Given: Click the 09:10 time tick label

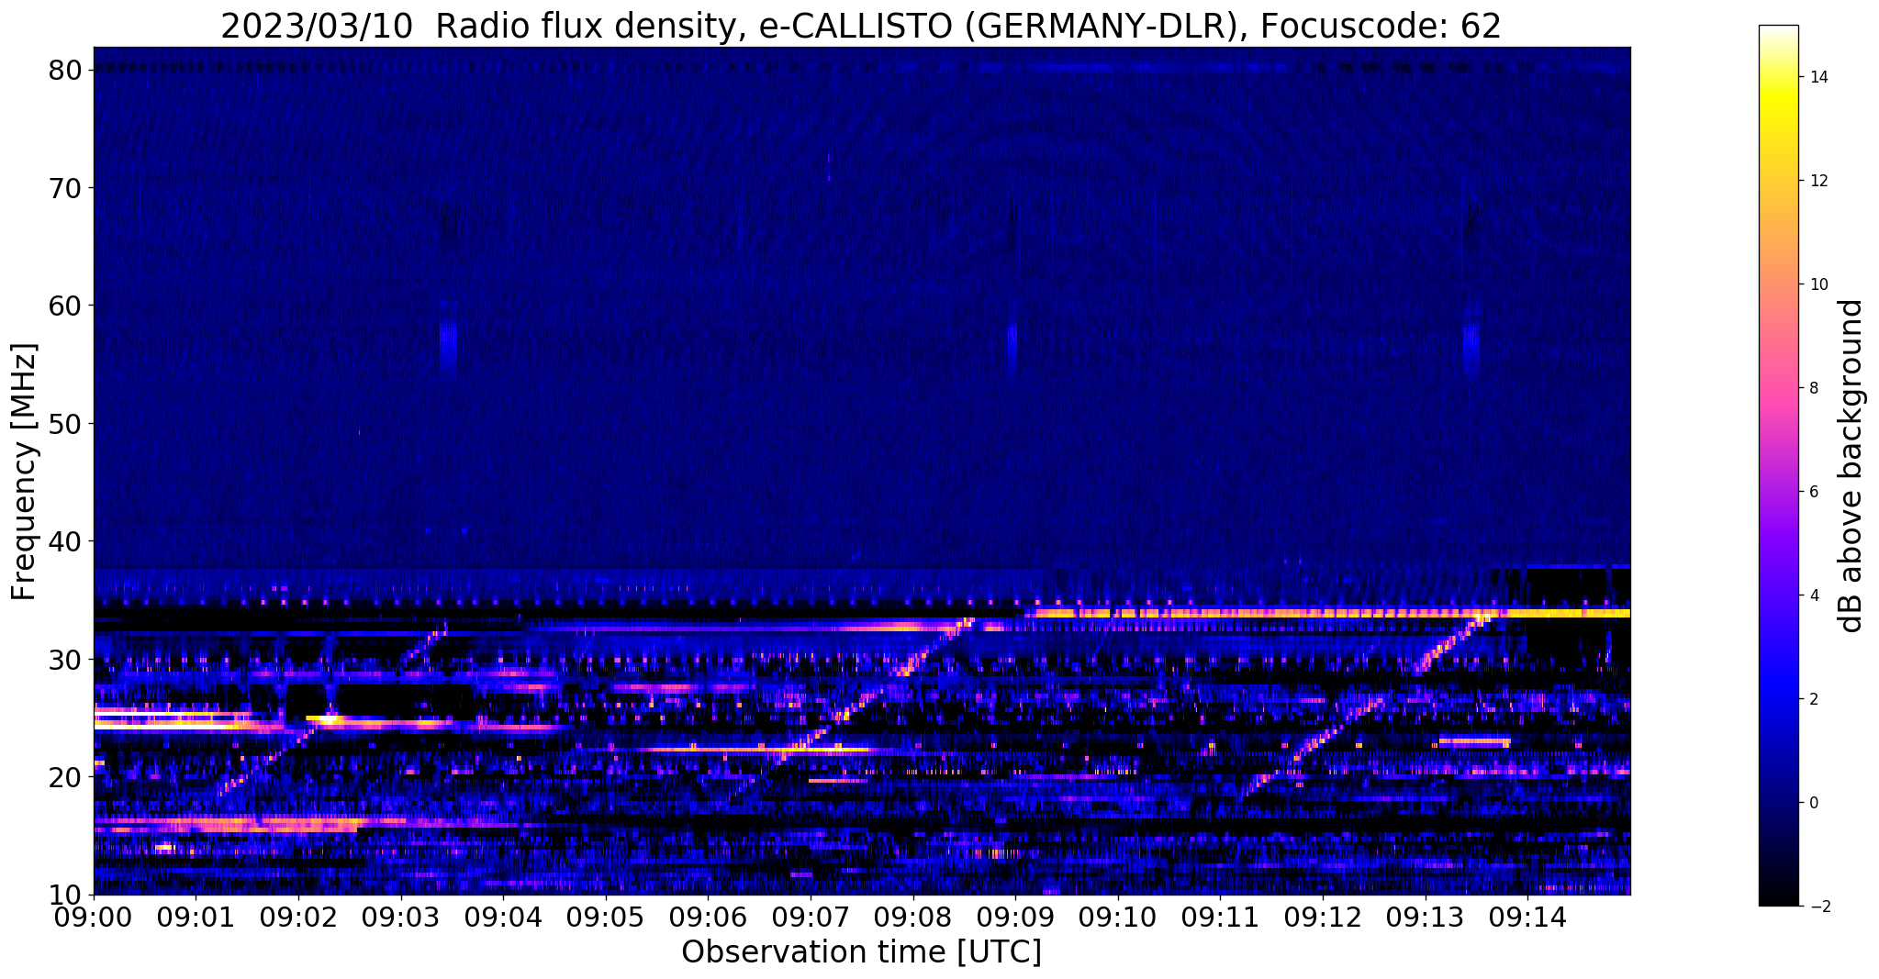Looking at the screenshot, I should [x=1118, y=917].
